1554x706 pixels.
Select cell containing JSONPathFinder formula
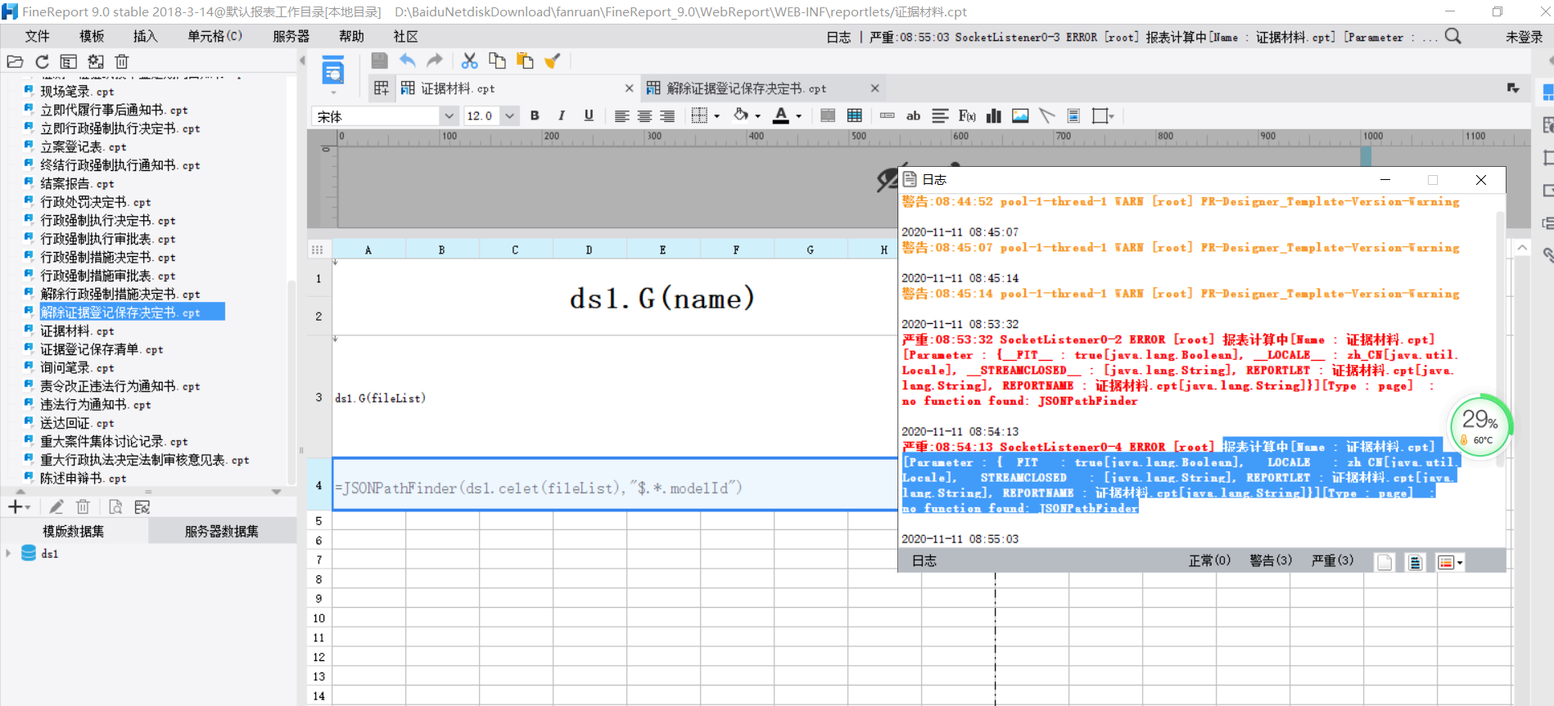pyautogui.click(x=615, y=486)
